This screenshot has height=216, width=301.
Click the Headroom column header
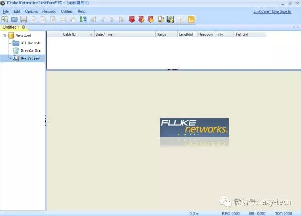tap(206, 34)
